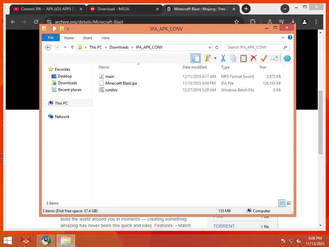Switch to Convert IPA -- APK YouTube tab
The height and width of the screenshot is (247, 329).
[x=48, y=9]
